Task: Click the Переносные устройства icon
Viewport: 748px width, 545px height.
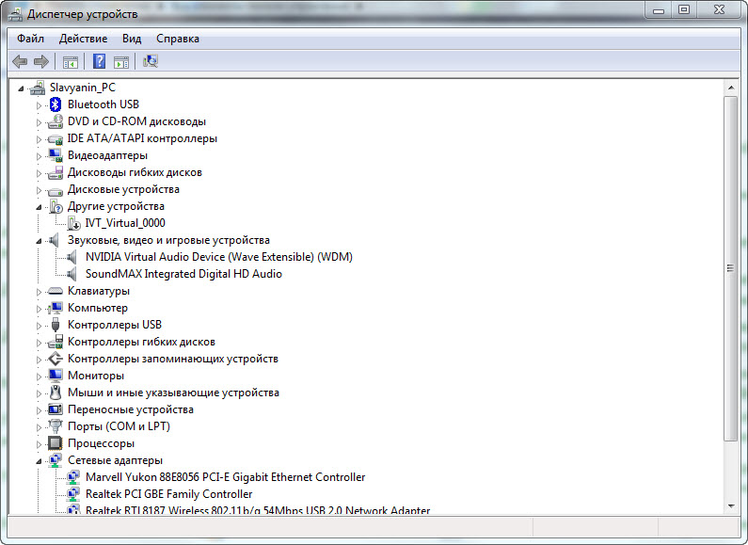Action: [x=56, y=409]
